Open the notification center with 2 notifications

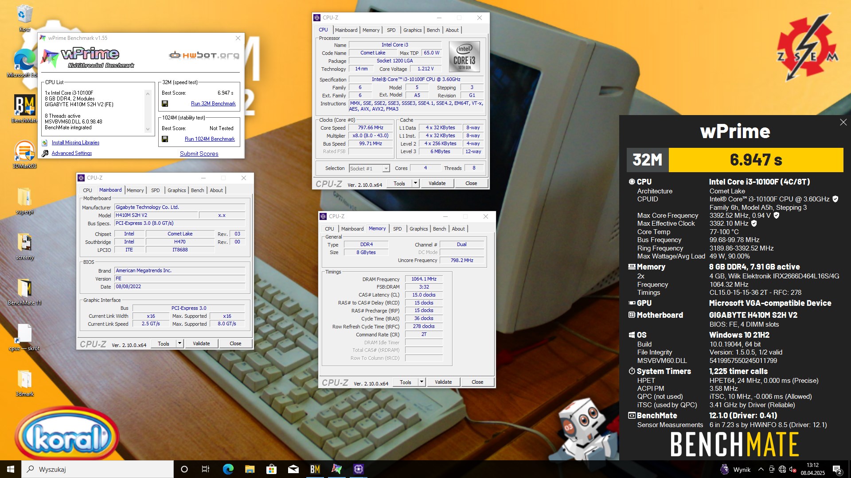coord(837,470)
